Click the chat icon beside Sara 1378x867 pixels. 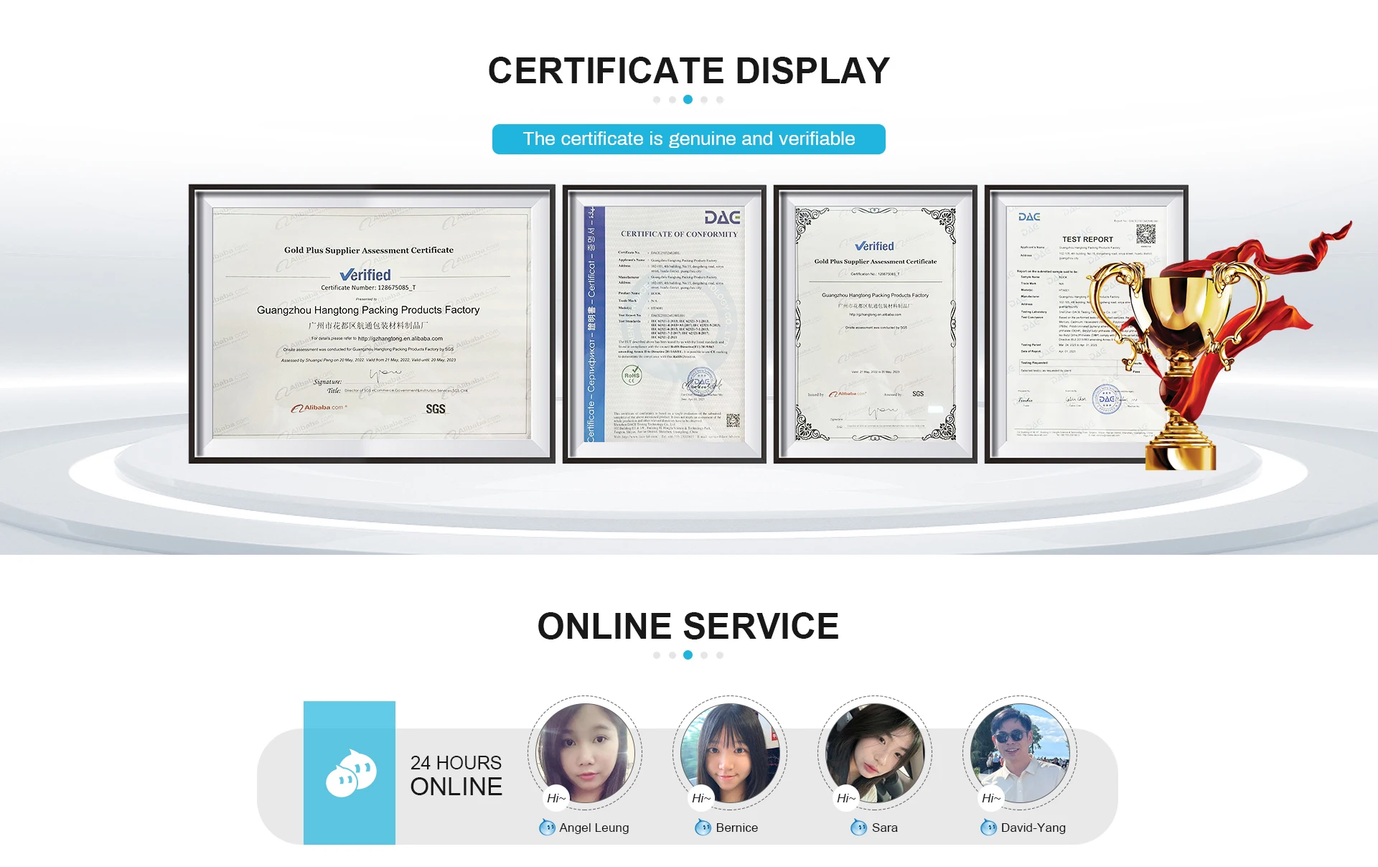pyautogui.click(x=858, y=828)
